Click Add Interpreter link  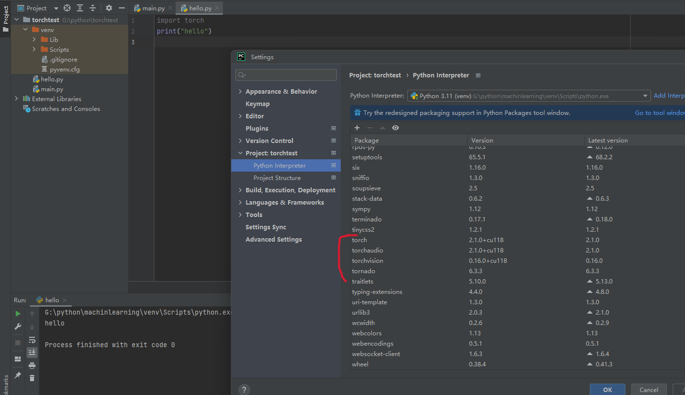[x=669, y=96]
